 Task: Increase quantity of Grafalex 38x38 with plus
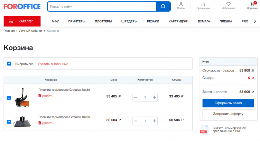point(154,97)
